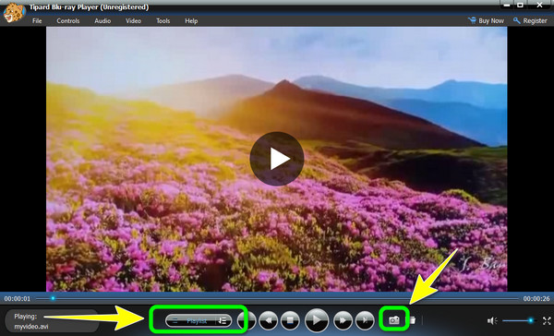Fast forward the video

[343, 321]
